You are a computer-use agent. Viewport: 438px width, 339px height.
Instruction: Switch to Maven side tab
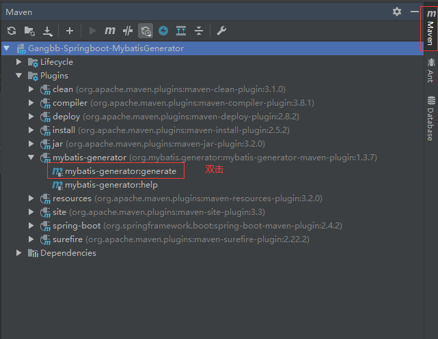point(430,29)
